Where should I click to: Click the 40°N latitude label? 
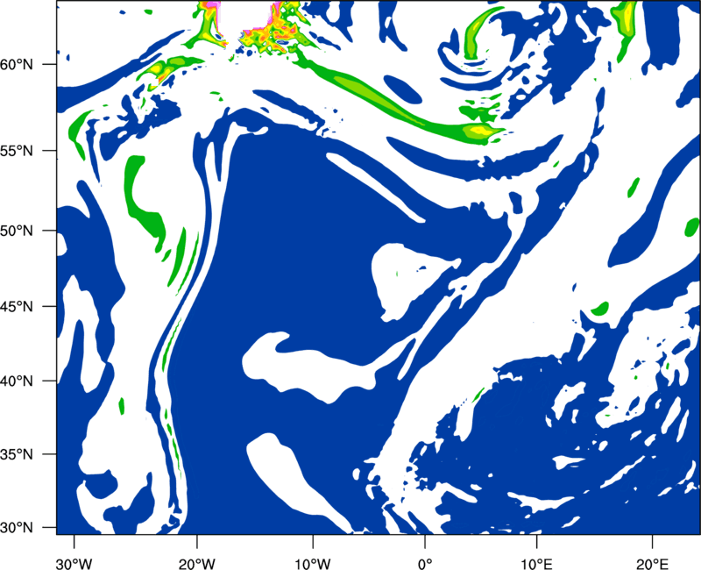click(17, 381)
